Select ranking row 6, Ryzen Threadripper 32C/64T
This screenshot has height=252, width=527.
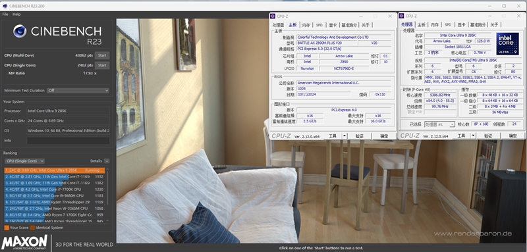pos(55,202)
